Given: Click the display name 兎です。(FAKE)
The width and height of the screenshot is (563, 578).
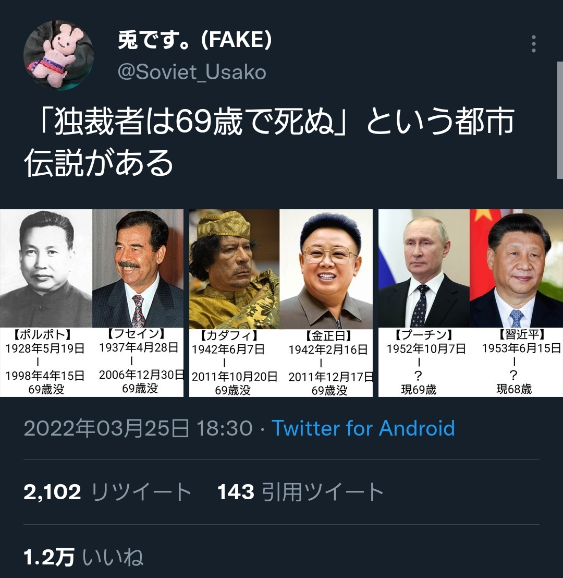Looking at the screenshot, I should click(x=195, y=40).
